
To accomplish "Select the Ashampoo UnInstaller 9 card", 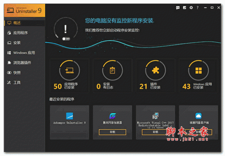I will click(69, 122).
